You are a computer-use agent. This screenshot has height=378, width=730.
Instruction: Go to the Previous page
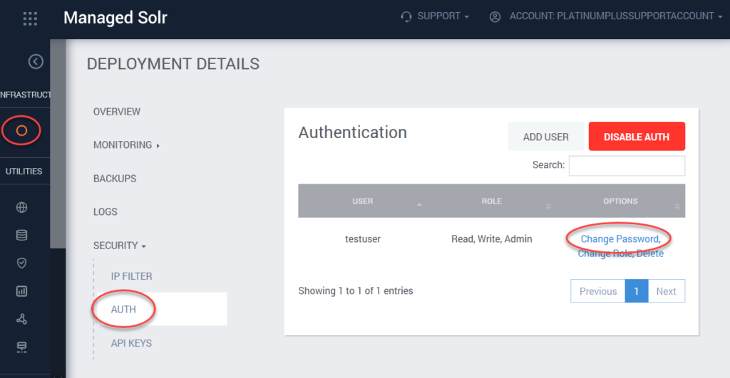[598, 291]
